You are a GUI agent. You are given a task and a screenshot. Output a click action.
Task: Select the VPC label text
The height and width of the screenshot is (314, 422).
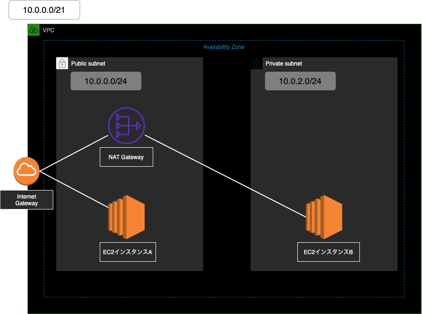tap(49, 30)
